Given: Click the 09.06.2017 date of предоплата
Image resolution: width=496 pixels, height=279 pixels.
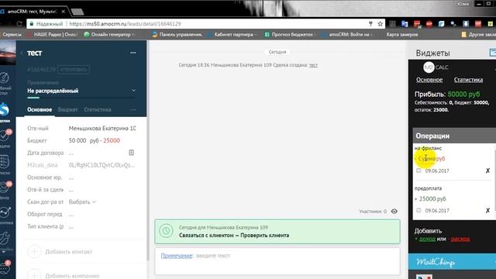Looking at the screenshot, I should 437,210.
